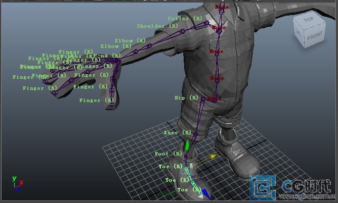Click the TOP face of the ViewCube
The height and width of the screenshot is (203, 338).
point(309,20)
